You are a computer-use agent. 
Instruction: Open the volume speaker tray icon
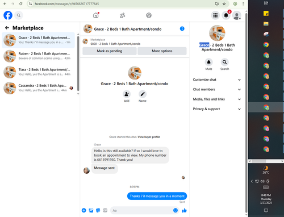[262, 181]
